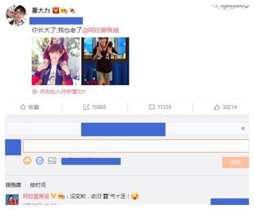Open the 点击加入|守护董力 link
Image resolution: width=254 pixels, height=210 pixels.
click(x=62, y=92)
